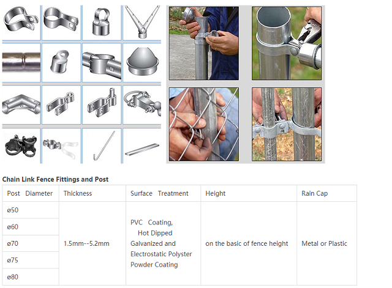Select the black double clamp fitting image
Viewport: 392px width, 288px height.
pyautogui.click(x=21, y=146)
